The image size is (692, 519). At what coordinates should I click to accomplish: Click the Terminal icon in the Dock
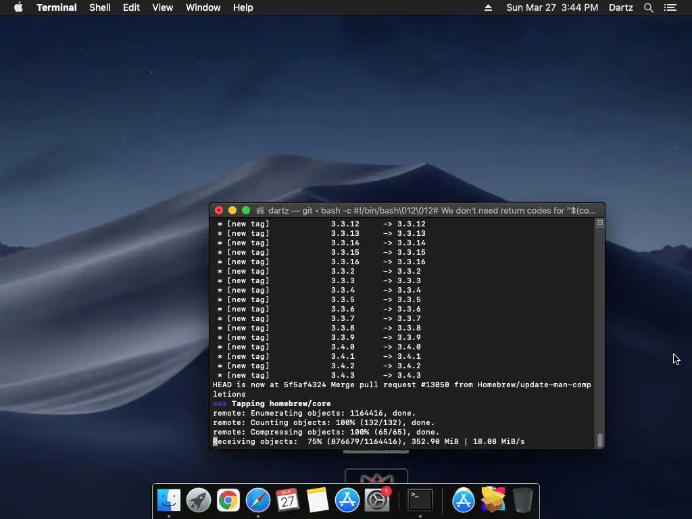coord(420,501)
